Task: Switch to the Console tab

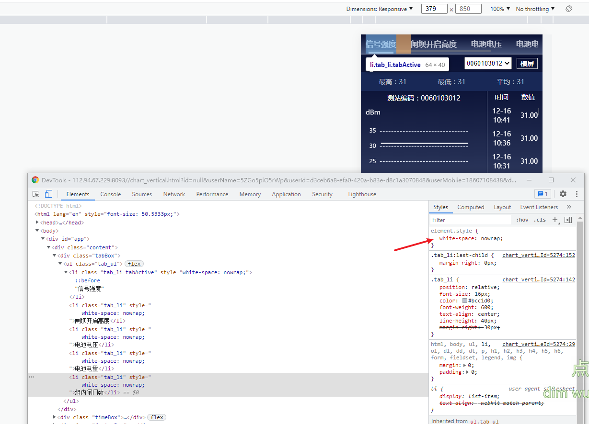Action: tap(111, 194)
